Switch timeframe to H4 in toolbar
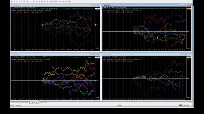 click(x=60, y=2)
